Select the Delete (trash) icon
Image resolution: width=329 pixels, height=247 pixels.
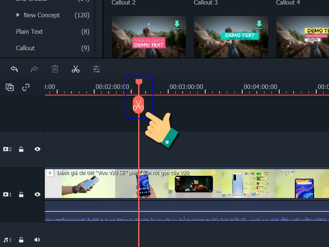[x=55, y=69]
